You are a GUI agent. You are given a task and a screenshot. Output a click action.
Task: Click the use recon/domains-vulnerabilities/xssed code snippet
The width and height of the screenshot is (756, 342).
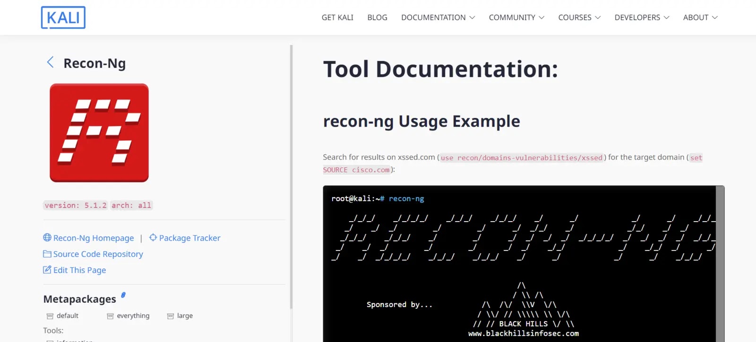pyautogui.click(x=522, y=158)
